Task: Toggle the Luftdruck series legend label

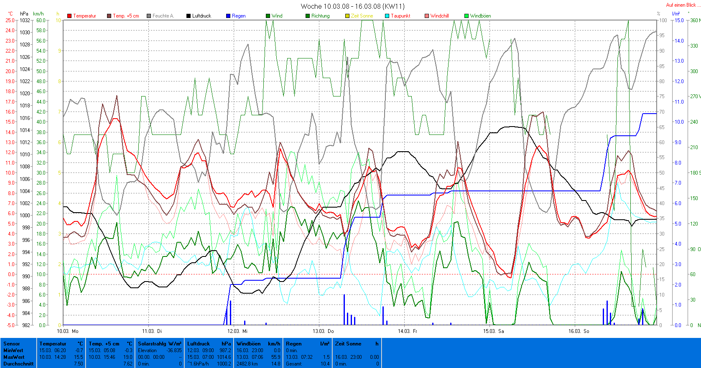Action: (x=201, y=16)
